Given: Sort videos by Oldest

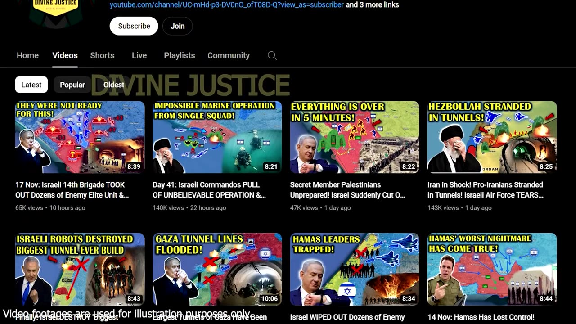Looking at the screenshot, I should pos(114,85).
